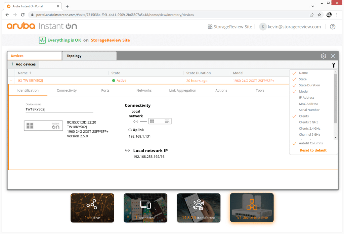Enable the Clients 5 GHz column
Viewport: 344px width, 234px height.
point(308,122)
